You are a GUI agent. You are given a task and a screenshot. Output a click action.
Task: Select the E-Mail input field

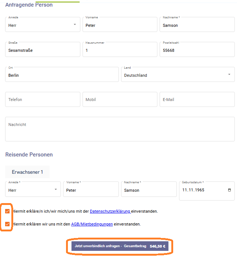(197, 100)
